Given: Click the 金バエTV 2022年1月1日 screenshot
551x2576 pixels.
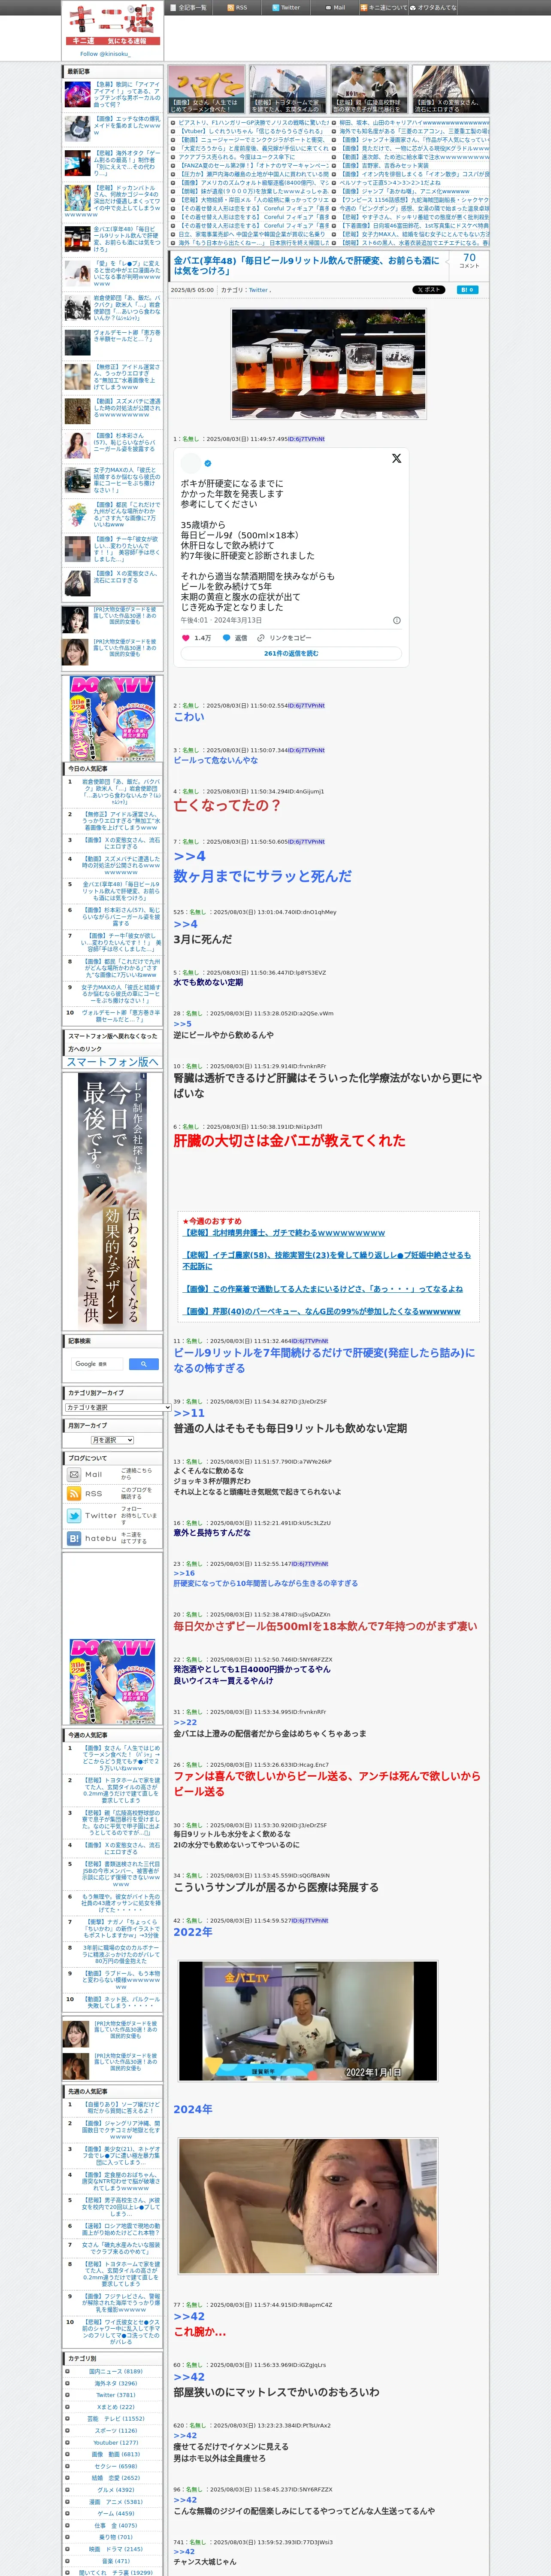Looking at the screenshot, I should click(x=308, y=2021).
